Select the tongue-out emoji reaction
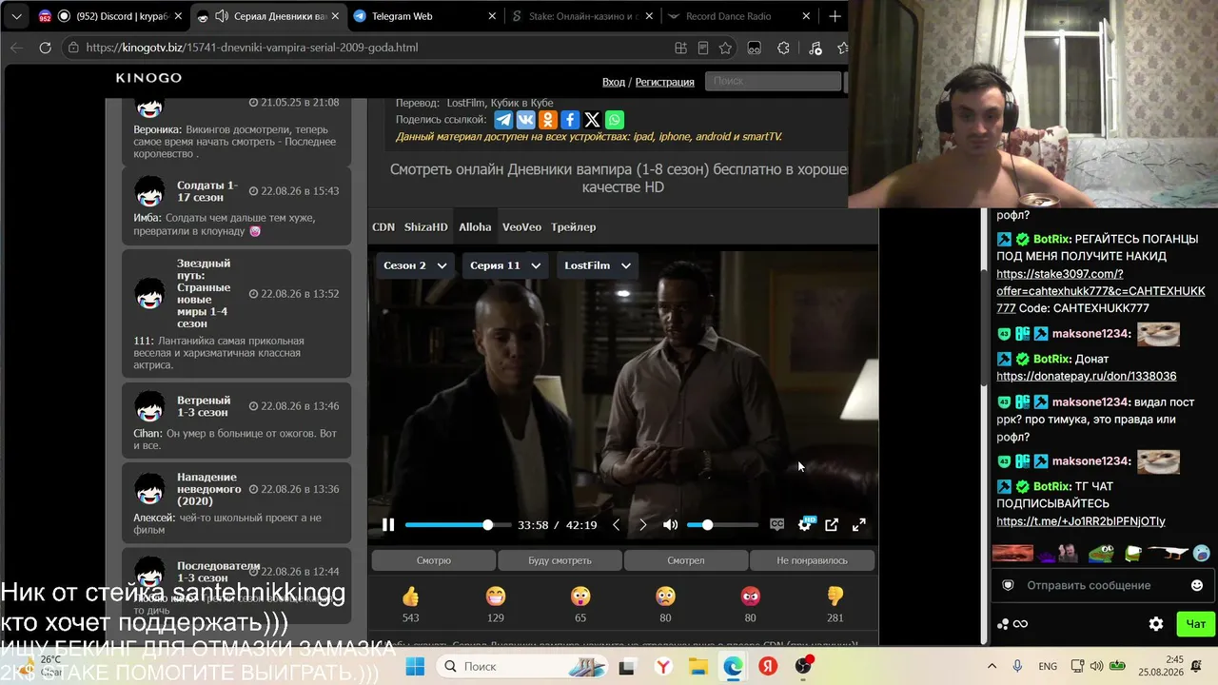 pos(580,597)
